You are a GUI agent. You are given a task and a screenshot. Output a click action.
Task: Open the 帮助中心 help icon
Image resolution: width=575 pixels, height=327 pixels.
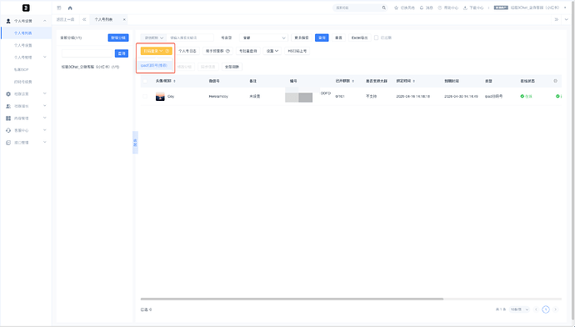(x=440, y=8)
